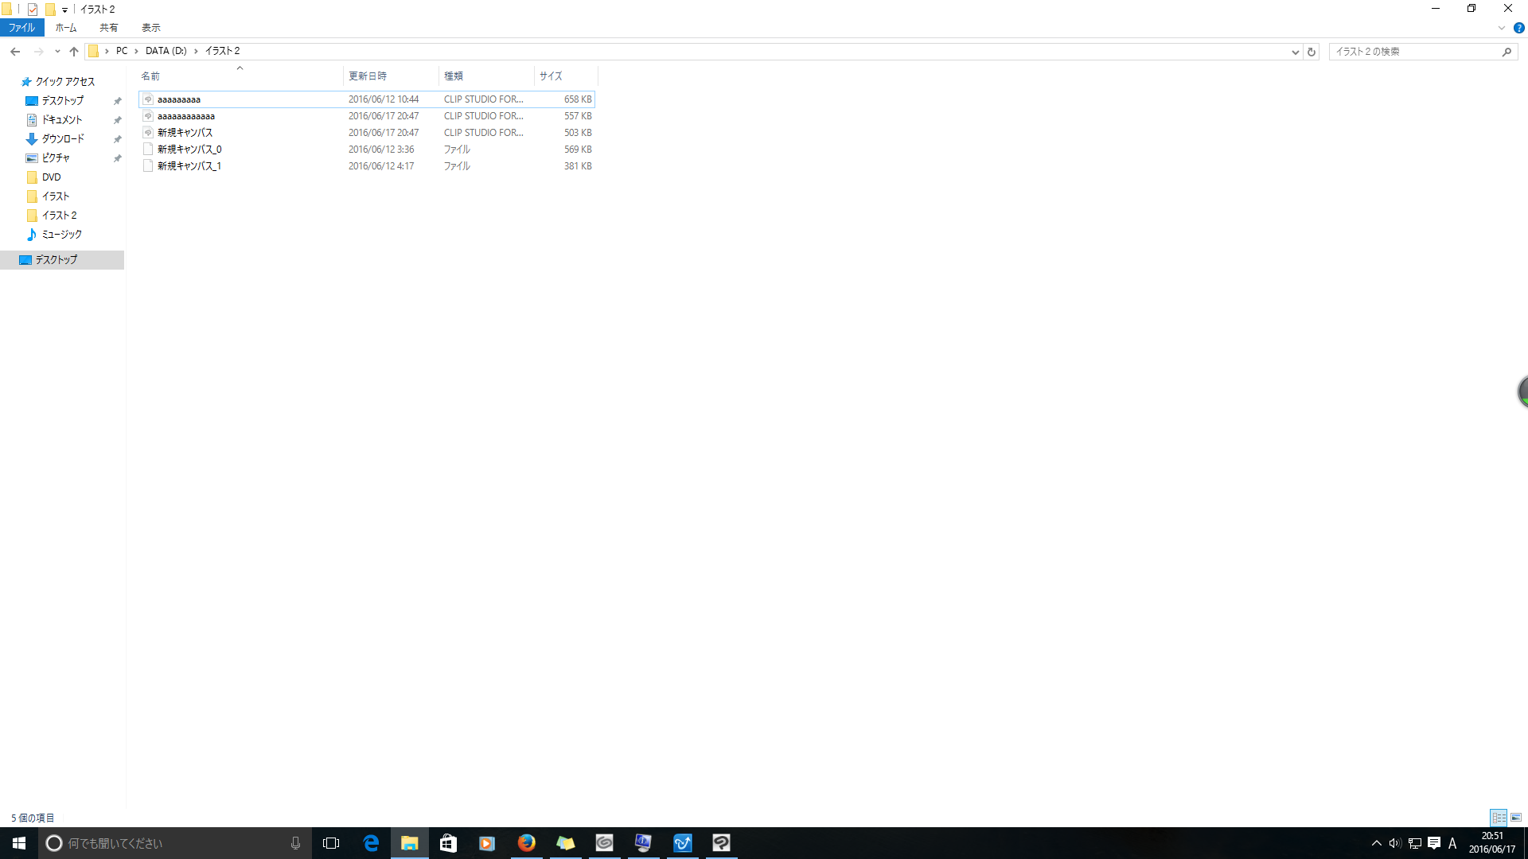Open the Explorer help icon
This screenshot has width=1528, height=859.
[x=1518, y=28]
